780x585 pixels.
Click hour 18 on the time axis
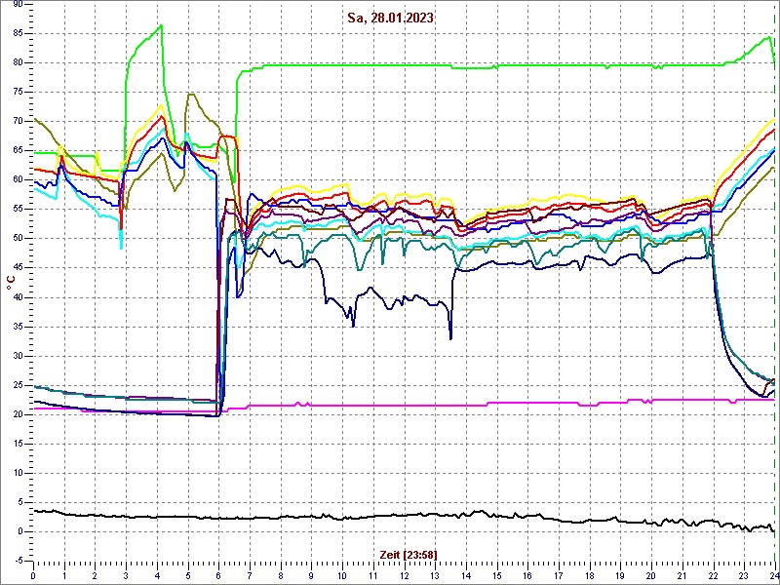[590, 573]
